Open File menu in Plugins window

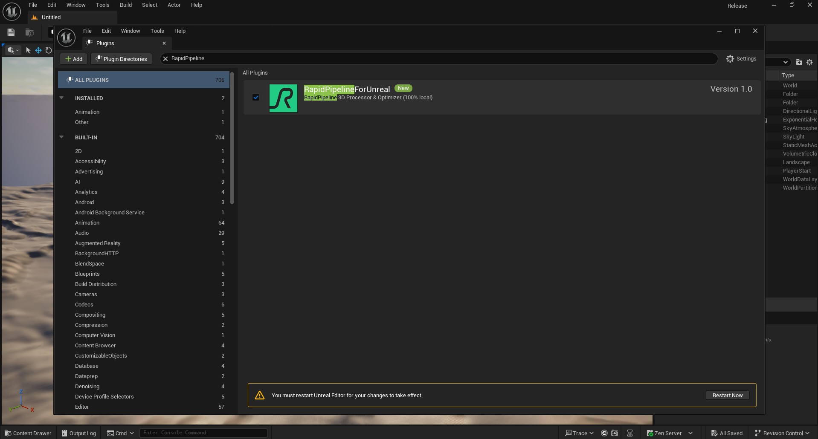click(87, 31)
